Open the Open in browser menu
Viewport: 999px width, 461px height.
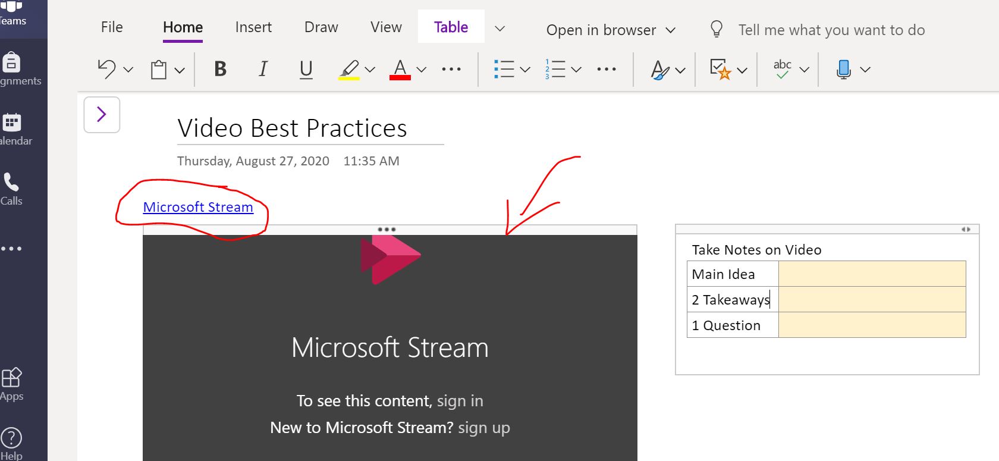611,30
